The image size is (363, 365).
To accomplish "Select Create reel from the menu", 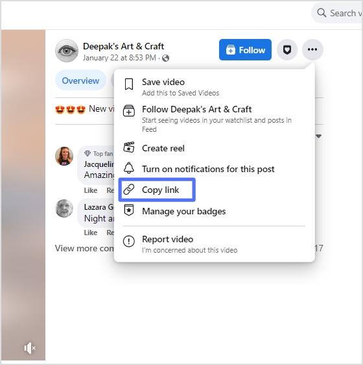I will point(215,148).
